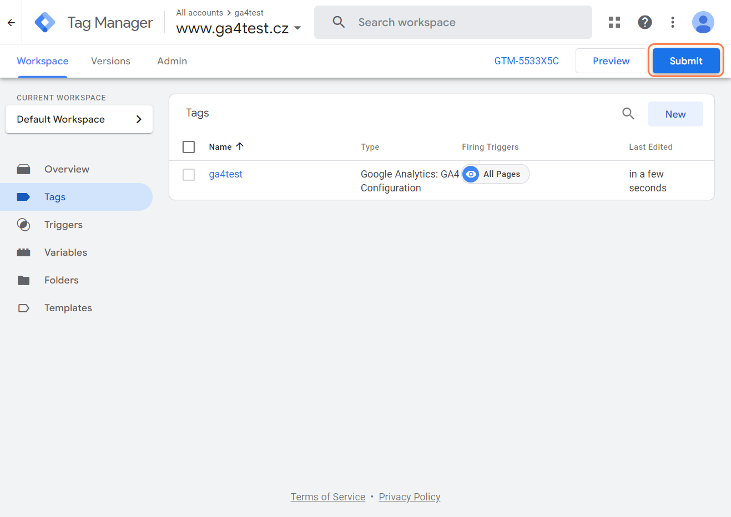Click the ga4test account breadcrumb
This screenshot has height=517, width=731.
click(249, 13)
